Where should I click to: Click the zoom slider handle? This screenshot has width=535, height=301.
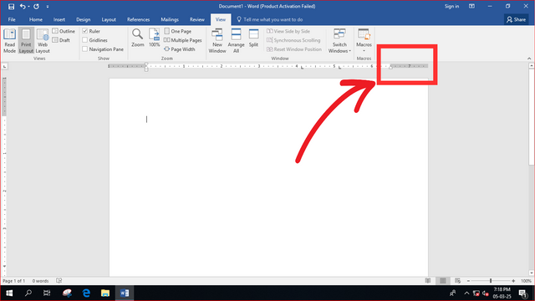click(x=491, y=281)
